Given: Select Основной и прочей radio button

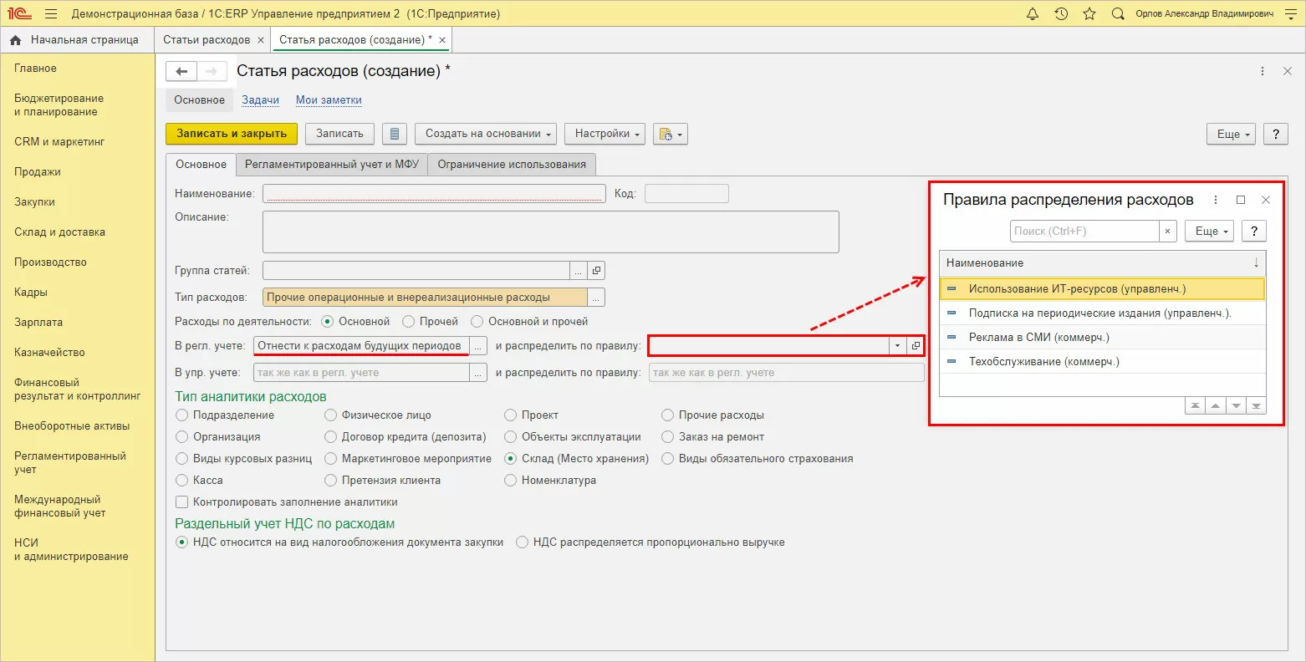Looking at the screenshot, I should click(477, 321).
